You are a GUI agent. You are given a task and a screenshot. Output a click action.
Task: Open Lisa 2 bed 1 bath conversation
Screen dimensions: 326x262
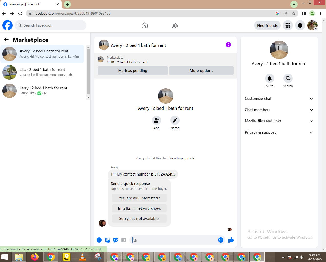(x=42, y=72)
